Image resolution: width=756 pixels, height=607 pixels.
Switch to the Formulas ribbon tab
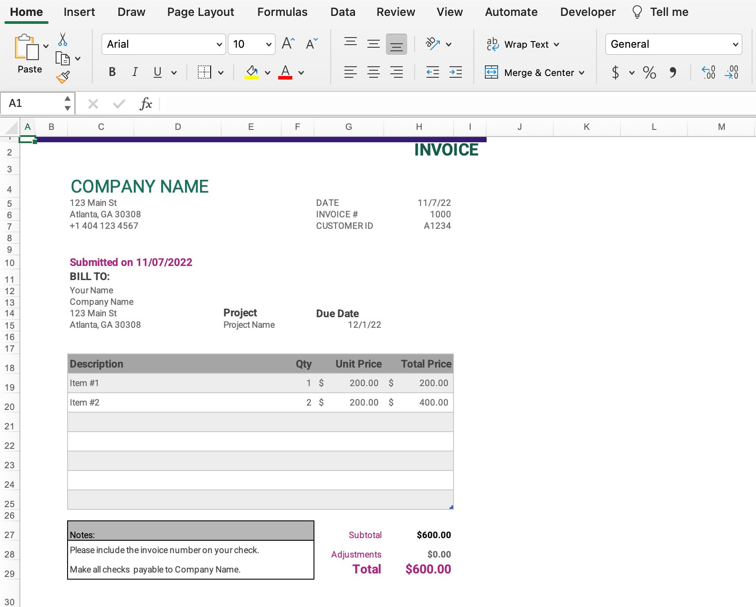click(282, 12)
